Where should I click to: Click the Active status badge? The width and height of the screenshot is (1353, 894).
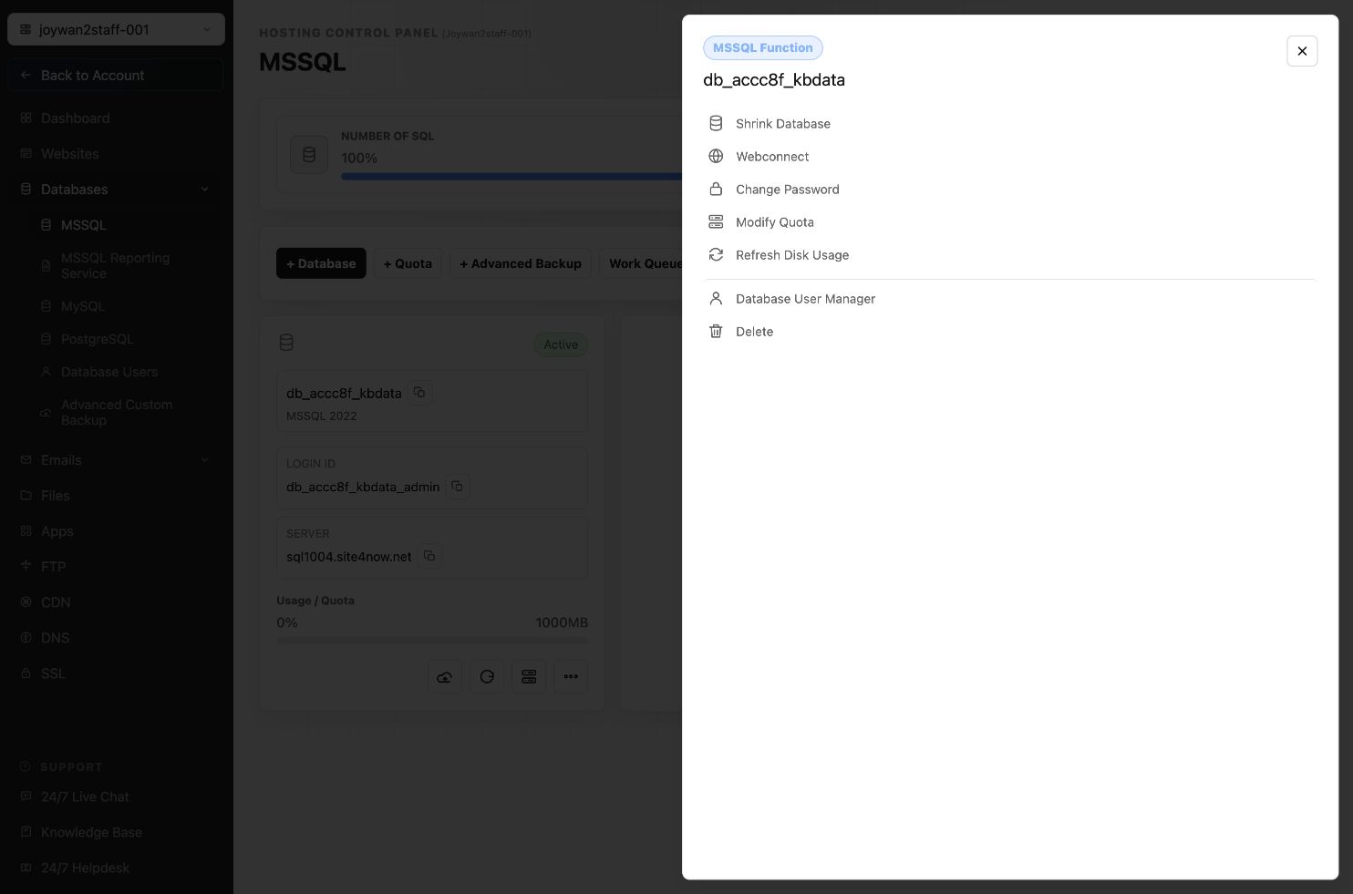tap(561, 344)
